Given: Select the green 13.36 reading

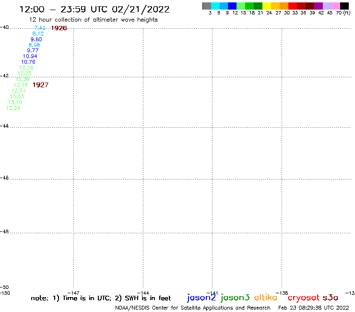Looking at the screenshot, I should pyautogui.click(x=26, y=68).
